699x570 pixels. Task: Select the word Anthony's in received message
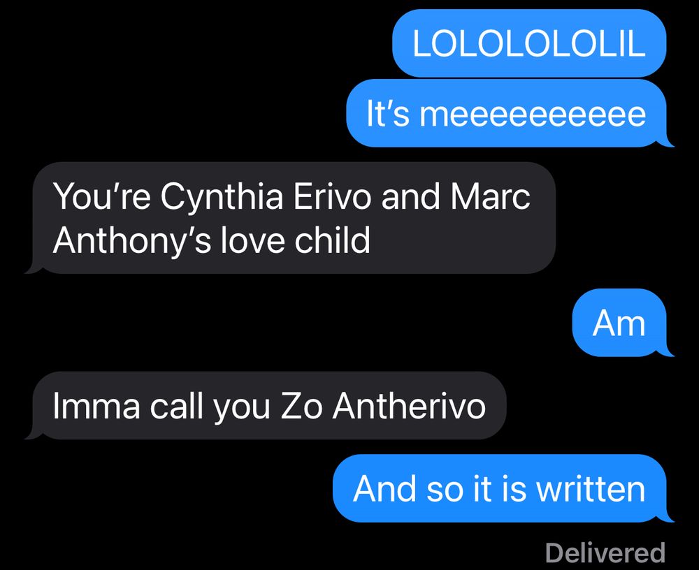coord(132,240)
